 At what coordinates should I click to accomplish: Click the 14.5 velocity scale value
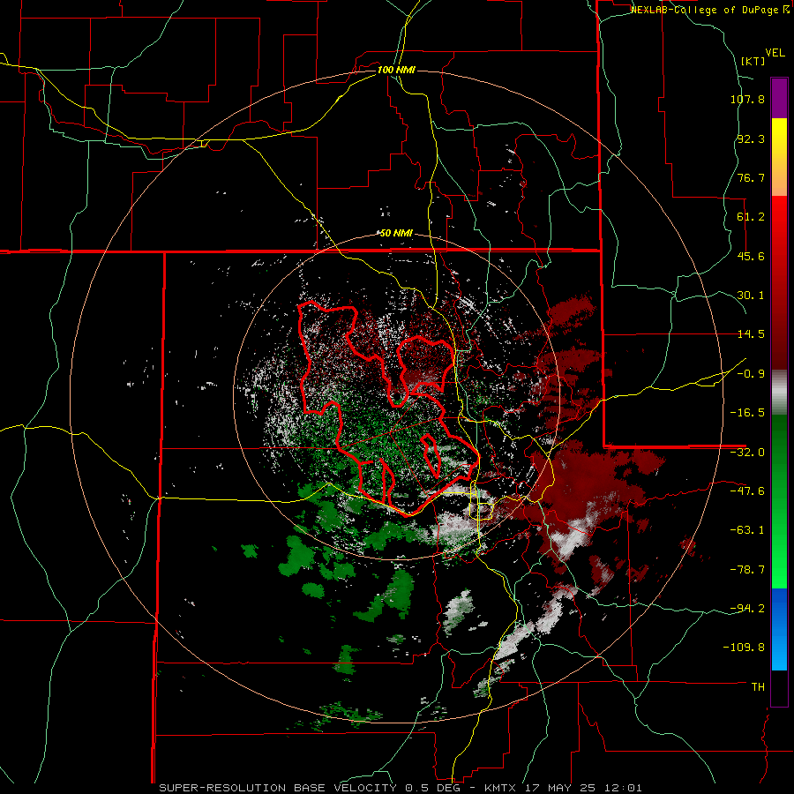coord(751,334)
